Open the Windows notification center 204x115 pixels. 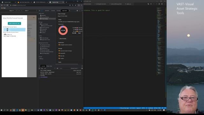[x=164, y=110]
